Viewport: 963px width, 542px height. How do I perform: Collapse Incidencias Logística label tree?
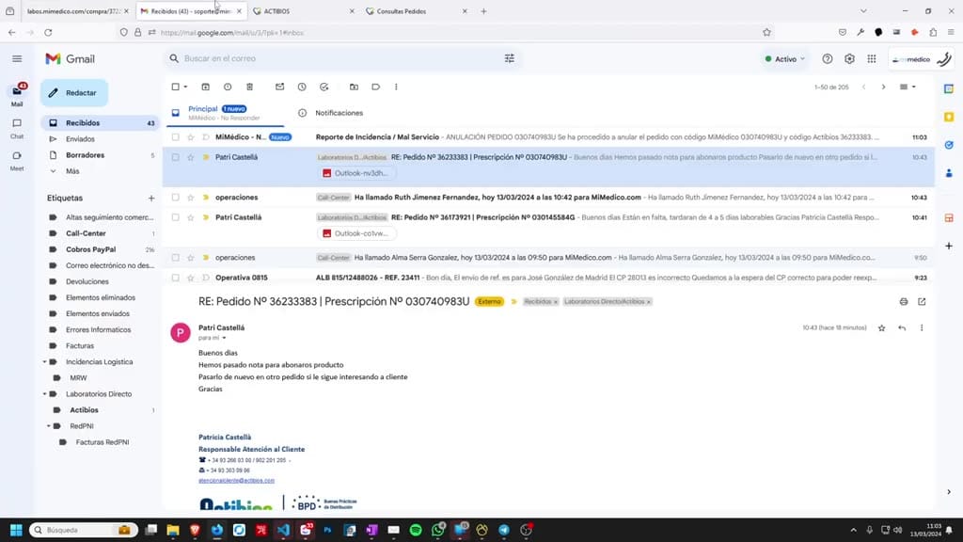tap(44, 362)
